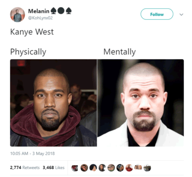192x177 pixels.
Task: Click the spade emoji next to Melanin
Action: [53, 11]
